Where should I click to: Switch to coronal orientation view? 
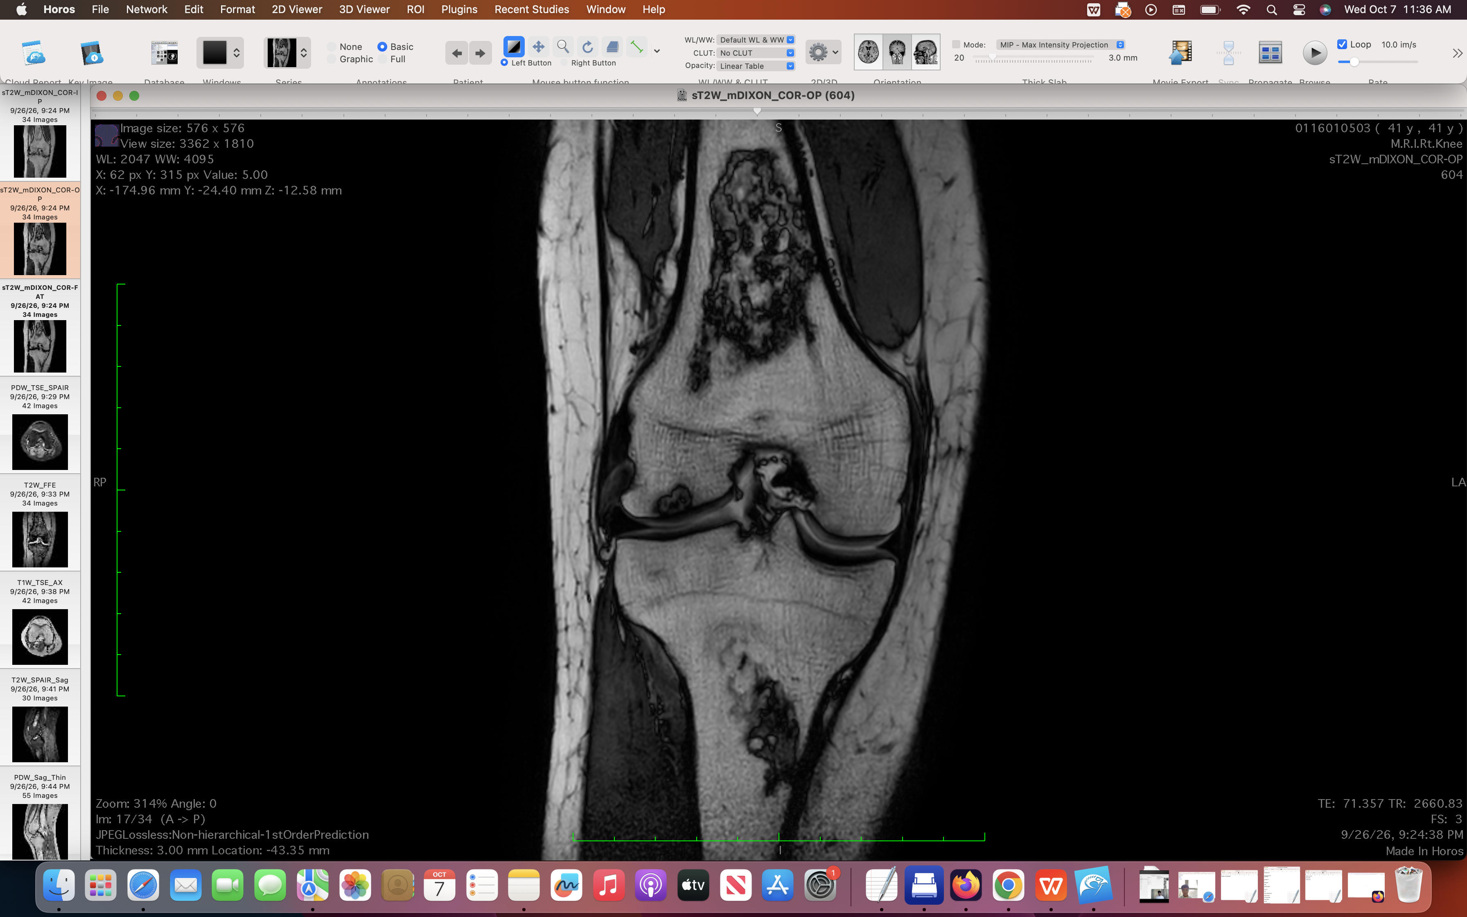pos(897,52)
